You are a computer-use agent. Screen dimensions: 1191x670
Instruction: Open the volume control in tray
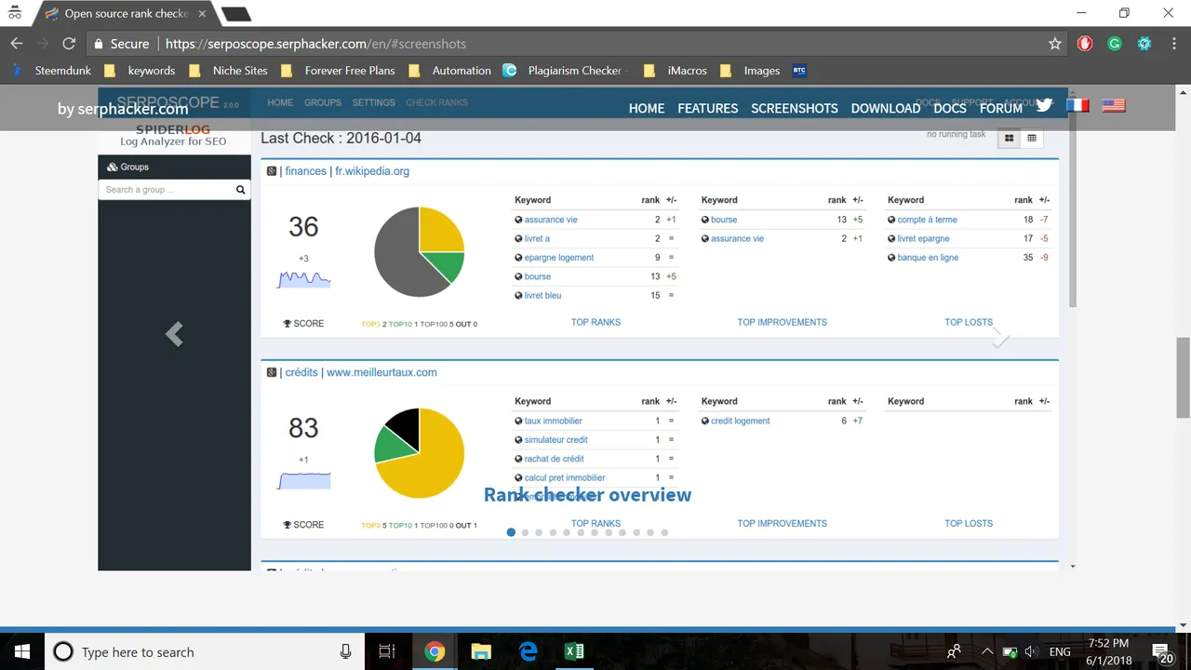[x=1032, y=651]
